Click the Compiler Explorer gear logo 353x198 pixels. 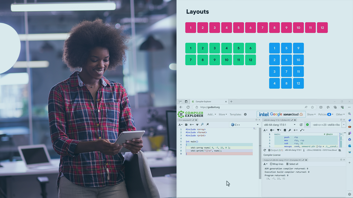pyautogui.click(x=181, y=114)
